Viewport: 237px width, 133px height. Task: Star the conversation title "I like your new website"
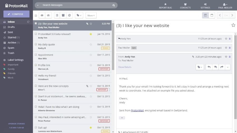click(x=233, y=25)
